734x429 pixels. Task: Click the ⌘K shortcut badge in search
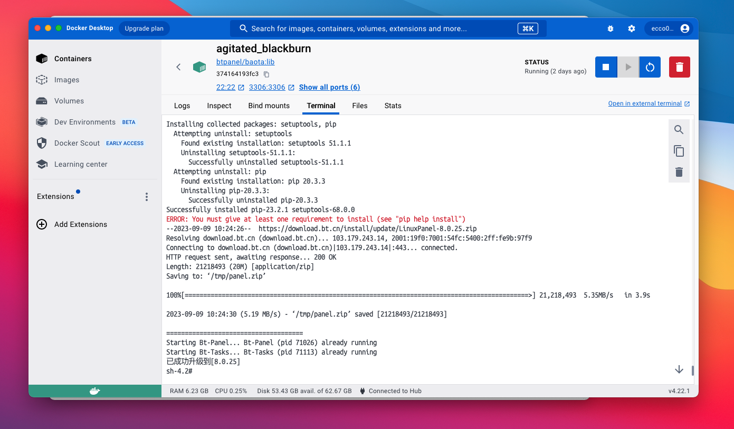tap(528, 28)
